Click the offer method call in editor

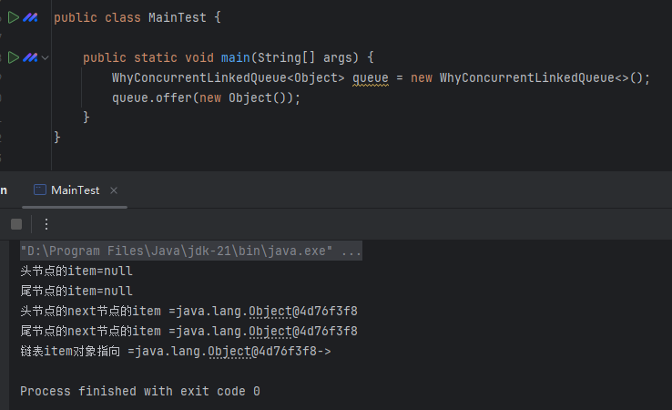click(169, 97)
